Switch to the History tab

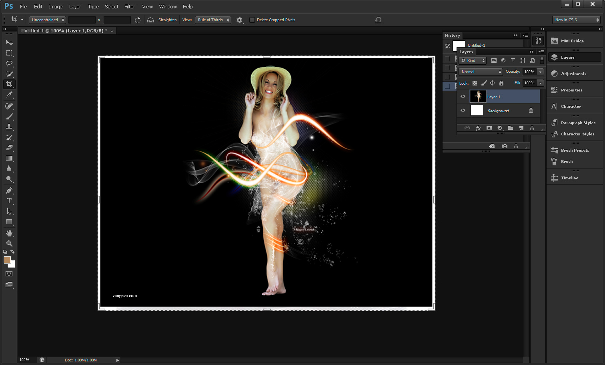tap(453, 35)
